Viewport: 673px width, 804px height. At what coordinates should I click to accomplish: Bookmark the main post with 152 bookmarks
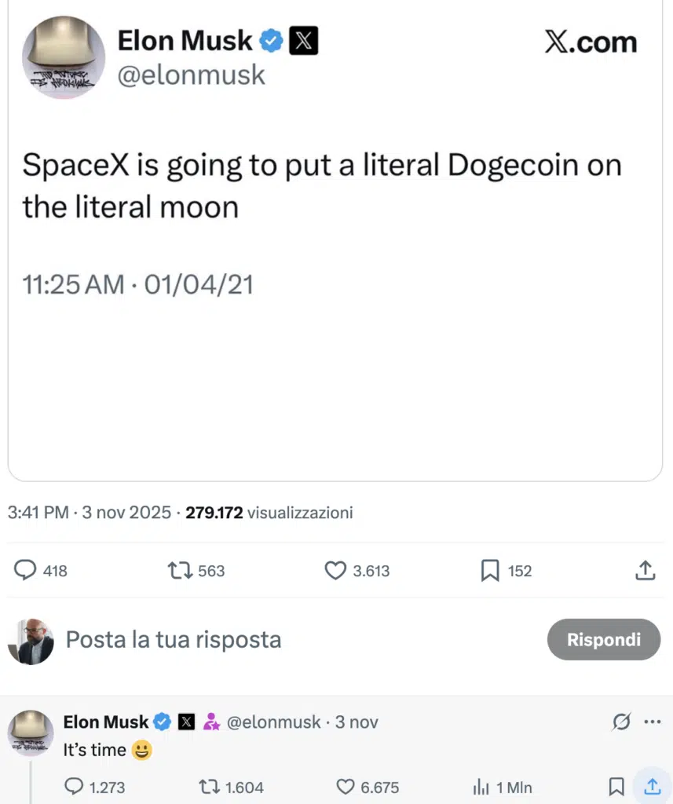click(x=490, y=571)
